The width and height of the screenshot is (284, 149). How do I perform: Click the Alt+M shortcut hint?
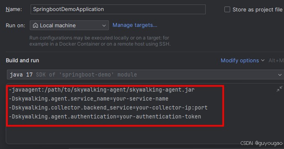click(276, 61)
